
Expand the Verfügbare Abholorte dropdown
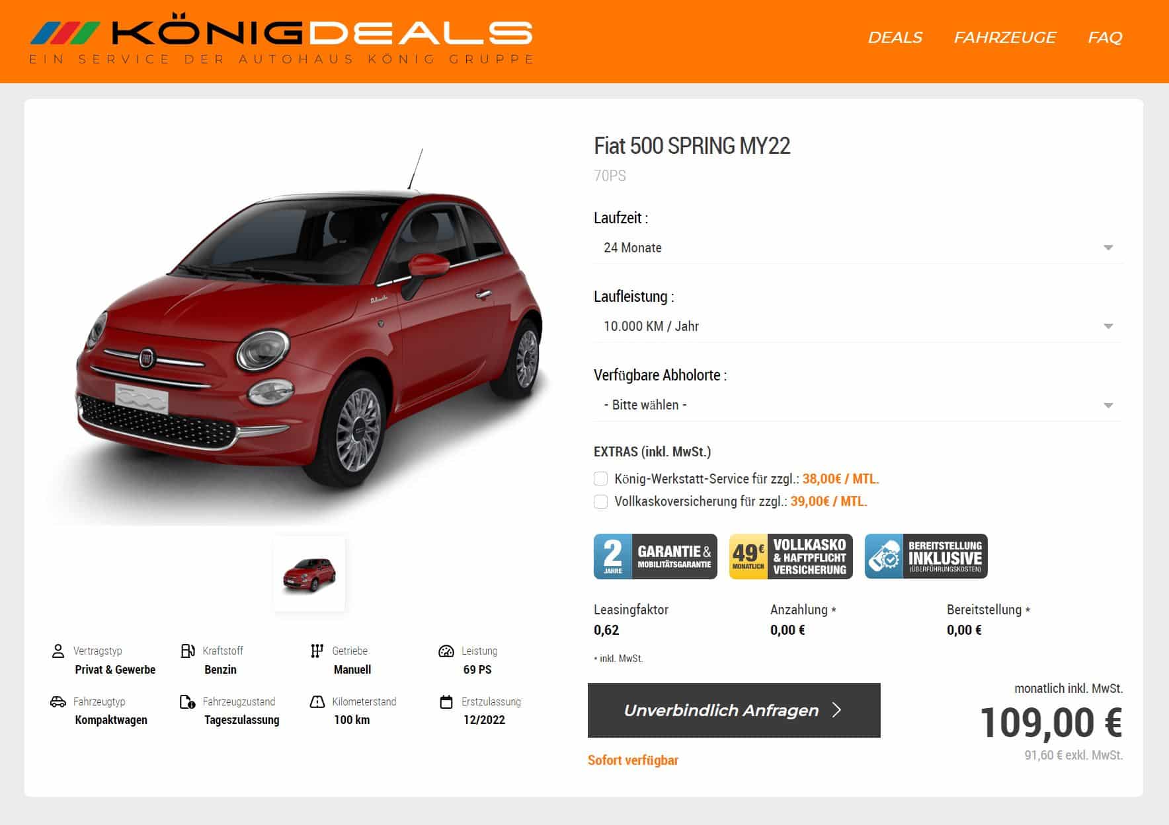point(858,405)
